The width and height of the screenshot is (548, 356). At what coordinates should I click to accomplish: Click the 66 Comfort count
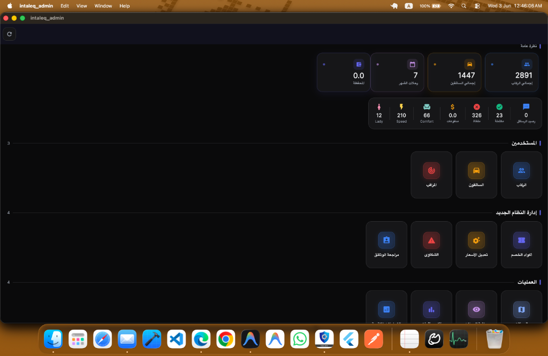(427, 115)
